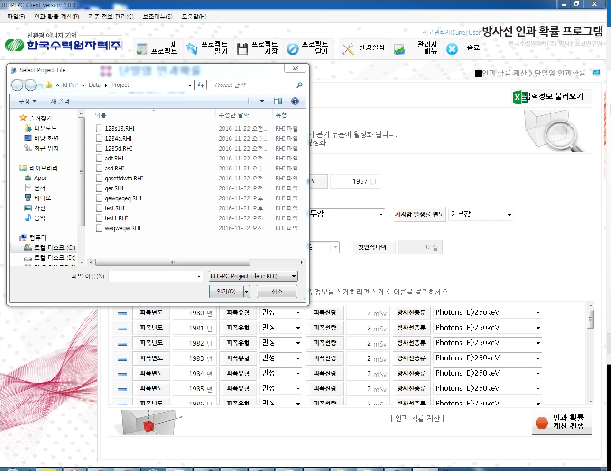611x471 pixels.
Task: Open the 기준 정보 관리(C) menu
Action: (111, 17)
